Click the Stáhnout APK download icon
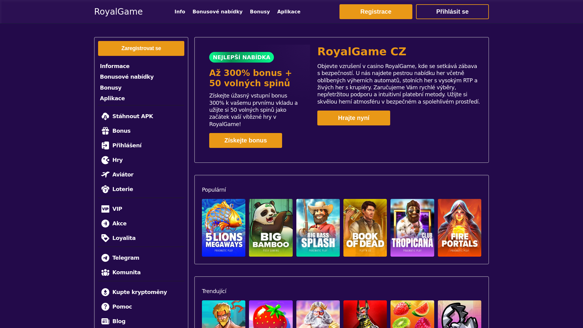This screenshot has height=328, width=583. 105,116
